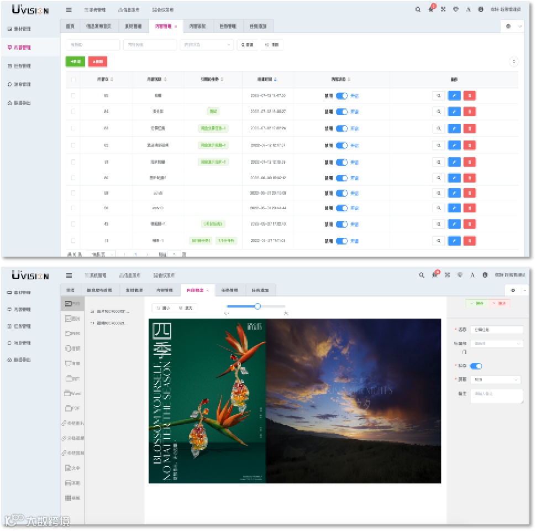
Task: Select the highlighted first component in the editor palette
Action: pyautogui.click(x=72, y=304)
